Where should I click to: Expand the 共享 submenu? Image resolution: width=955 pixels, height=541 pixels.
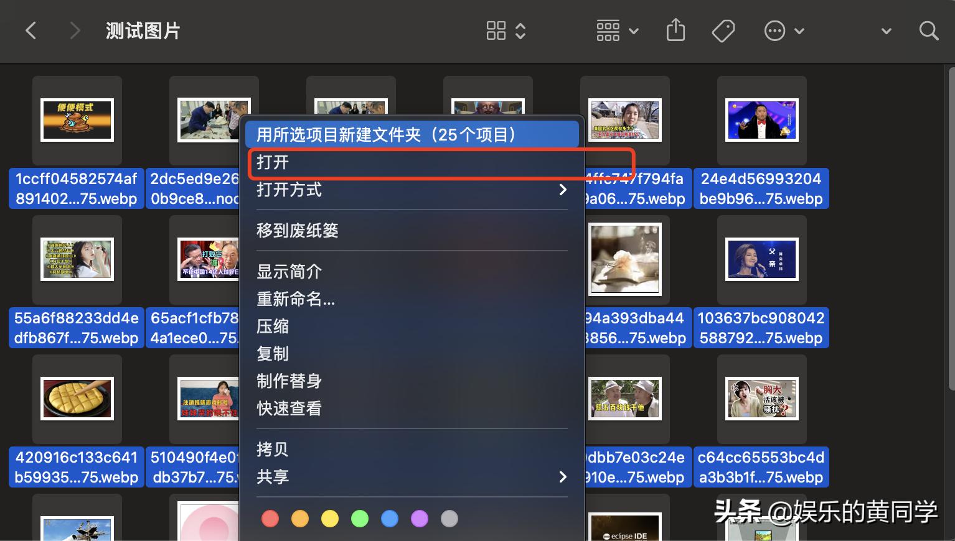point(411,477)
